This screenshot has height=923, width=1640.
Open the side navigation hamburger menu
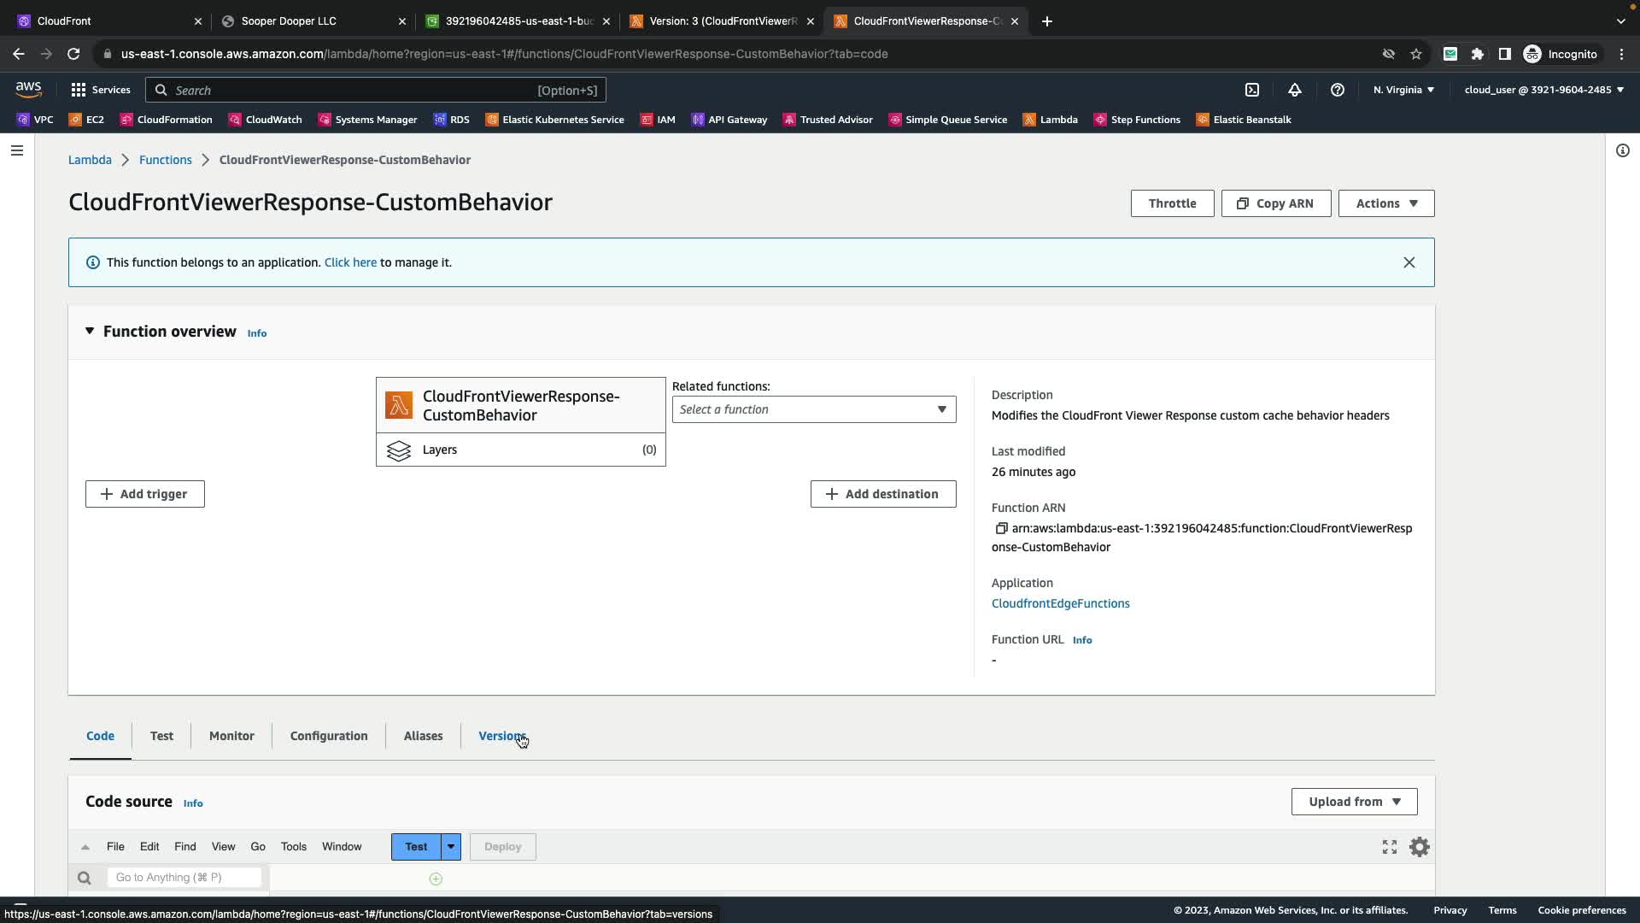17,150
